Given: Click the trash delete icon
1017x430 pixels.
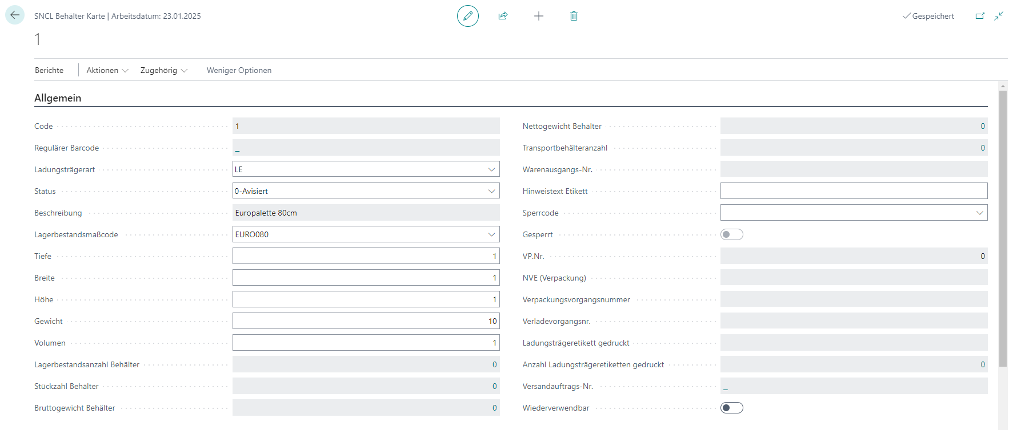Looking at the screenshot, I should (574, 16).
